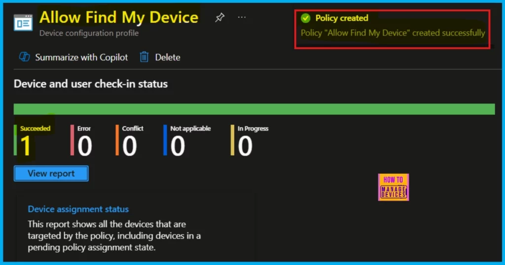505x265 pixels.
Task: Click the Copilot icon in toolbar
Action: point(25,57)
